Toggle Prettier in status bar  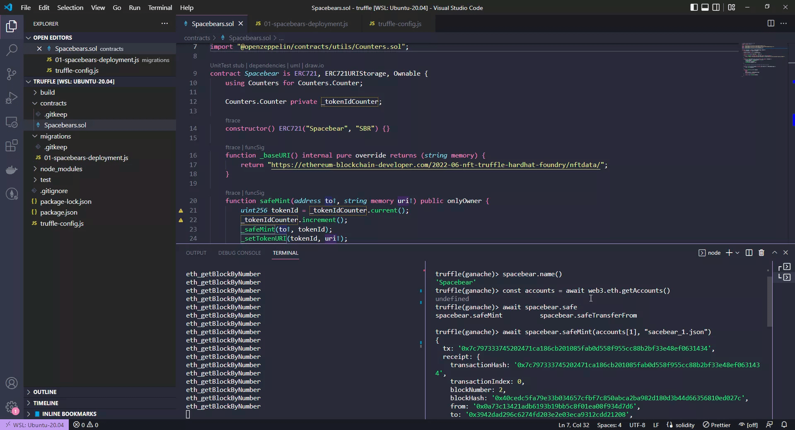point(717,425)
